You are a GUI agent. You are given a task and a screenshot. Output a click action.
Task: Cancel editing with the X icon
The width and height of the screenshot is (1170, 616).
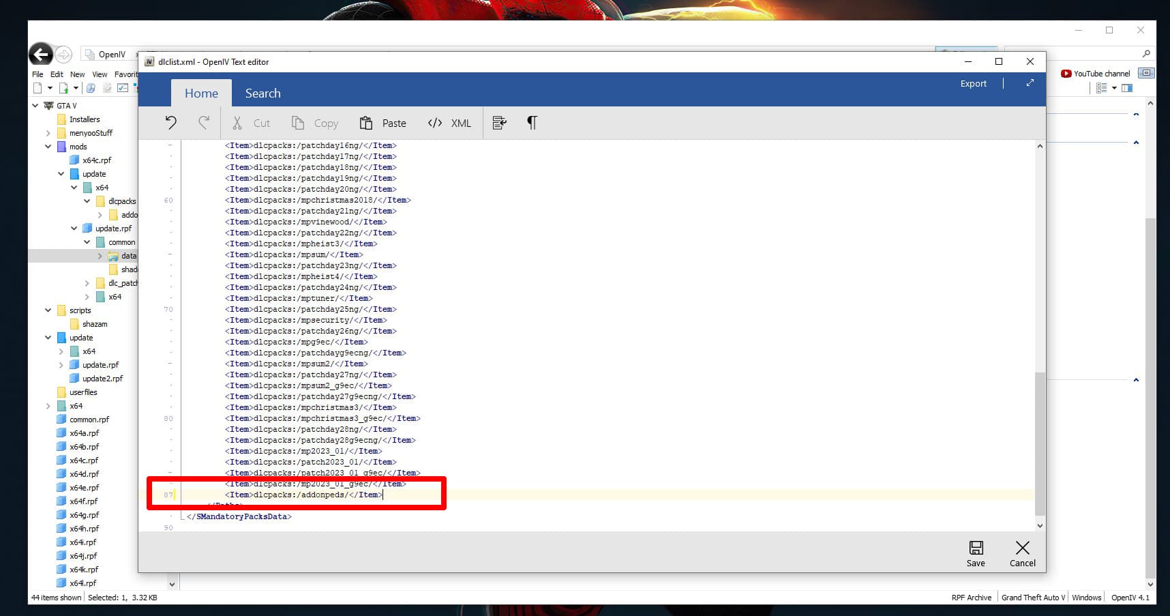tap(1022, 553)
